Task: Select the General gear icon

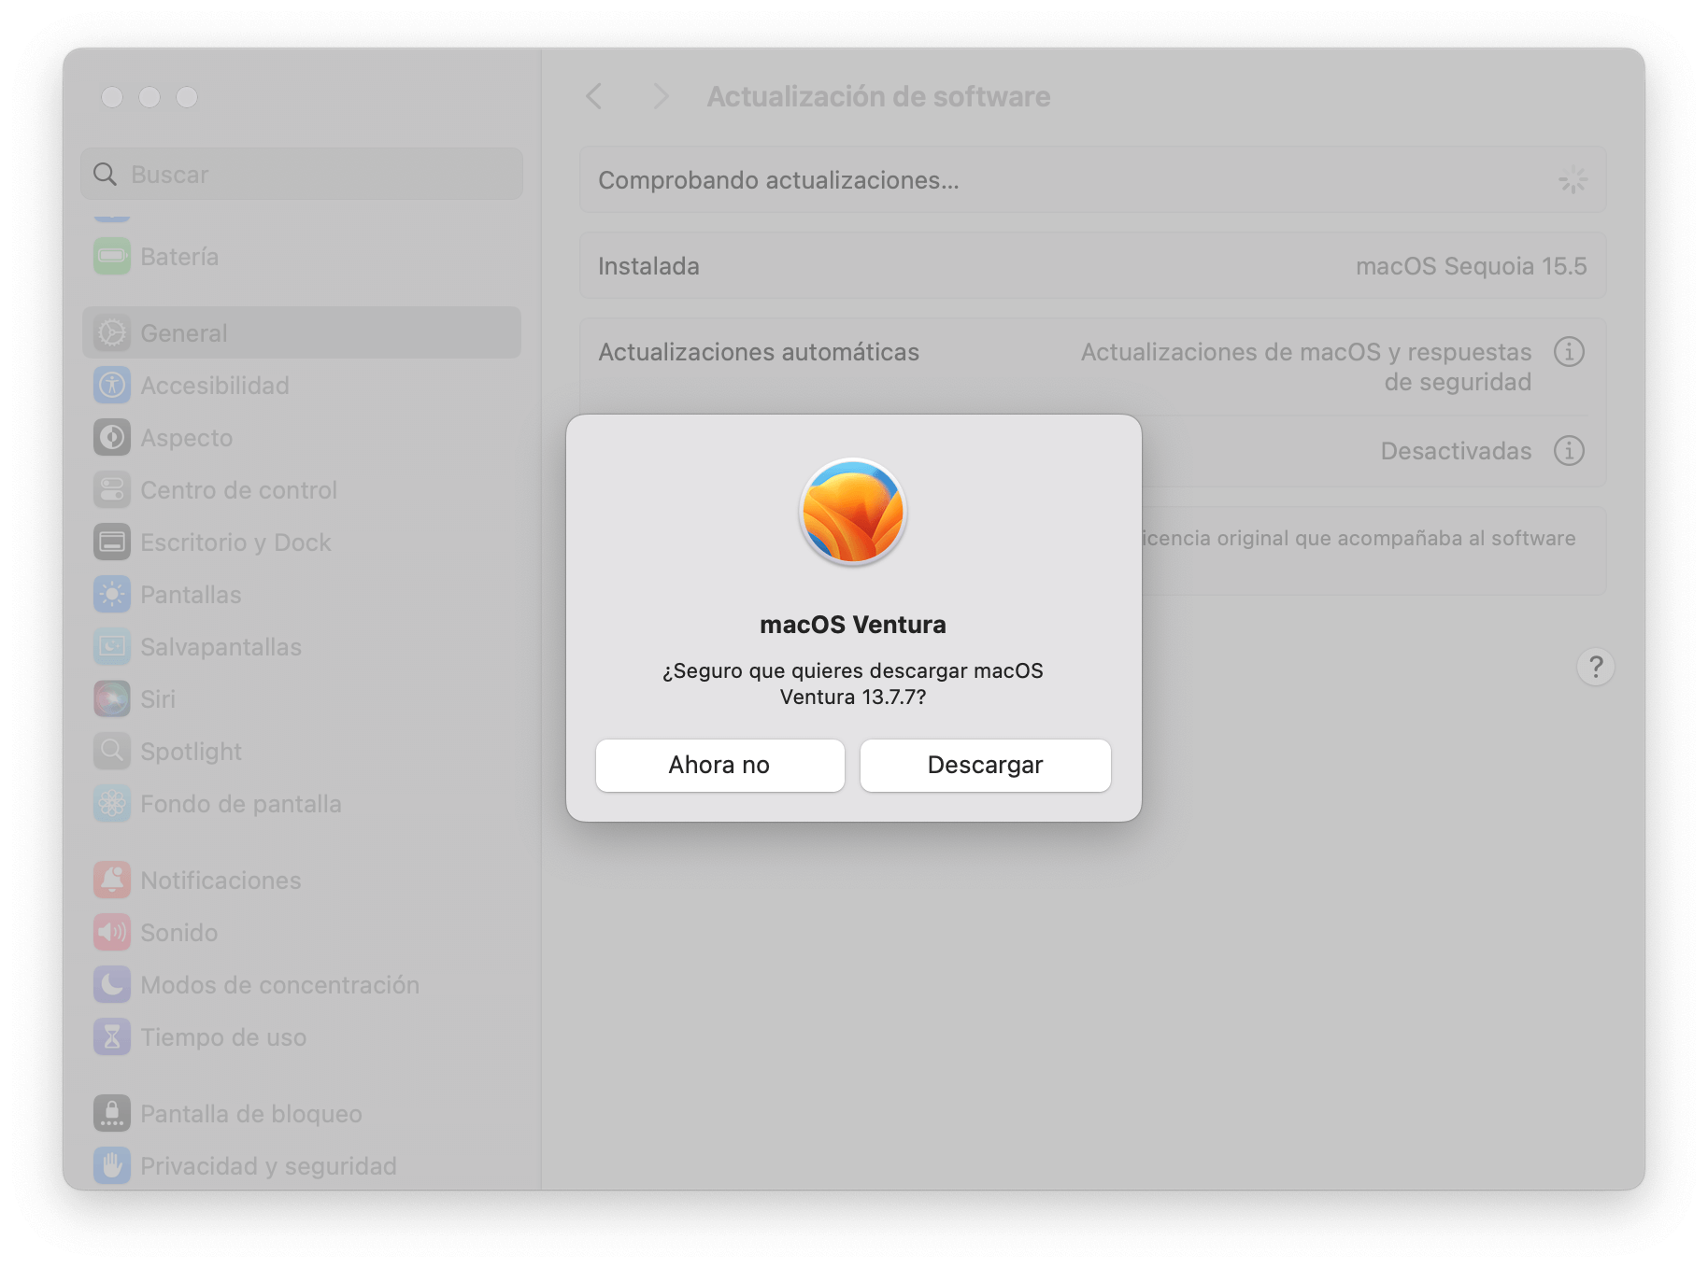Action: (112, 332)
